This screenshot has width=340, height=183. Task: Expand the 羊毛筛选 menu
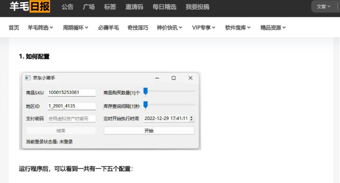click(x=40, y=28)
